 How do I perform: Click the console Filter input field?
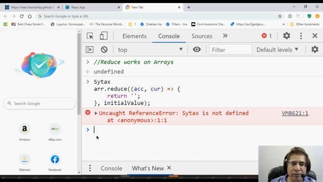(x=231, y=50)
